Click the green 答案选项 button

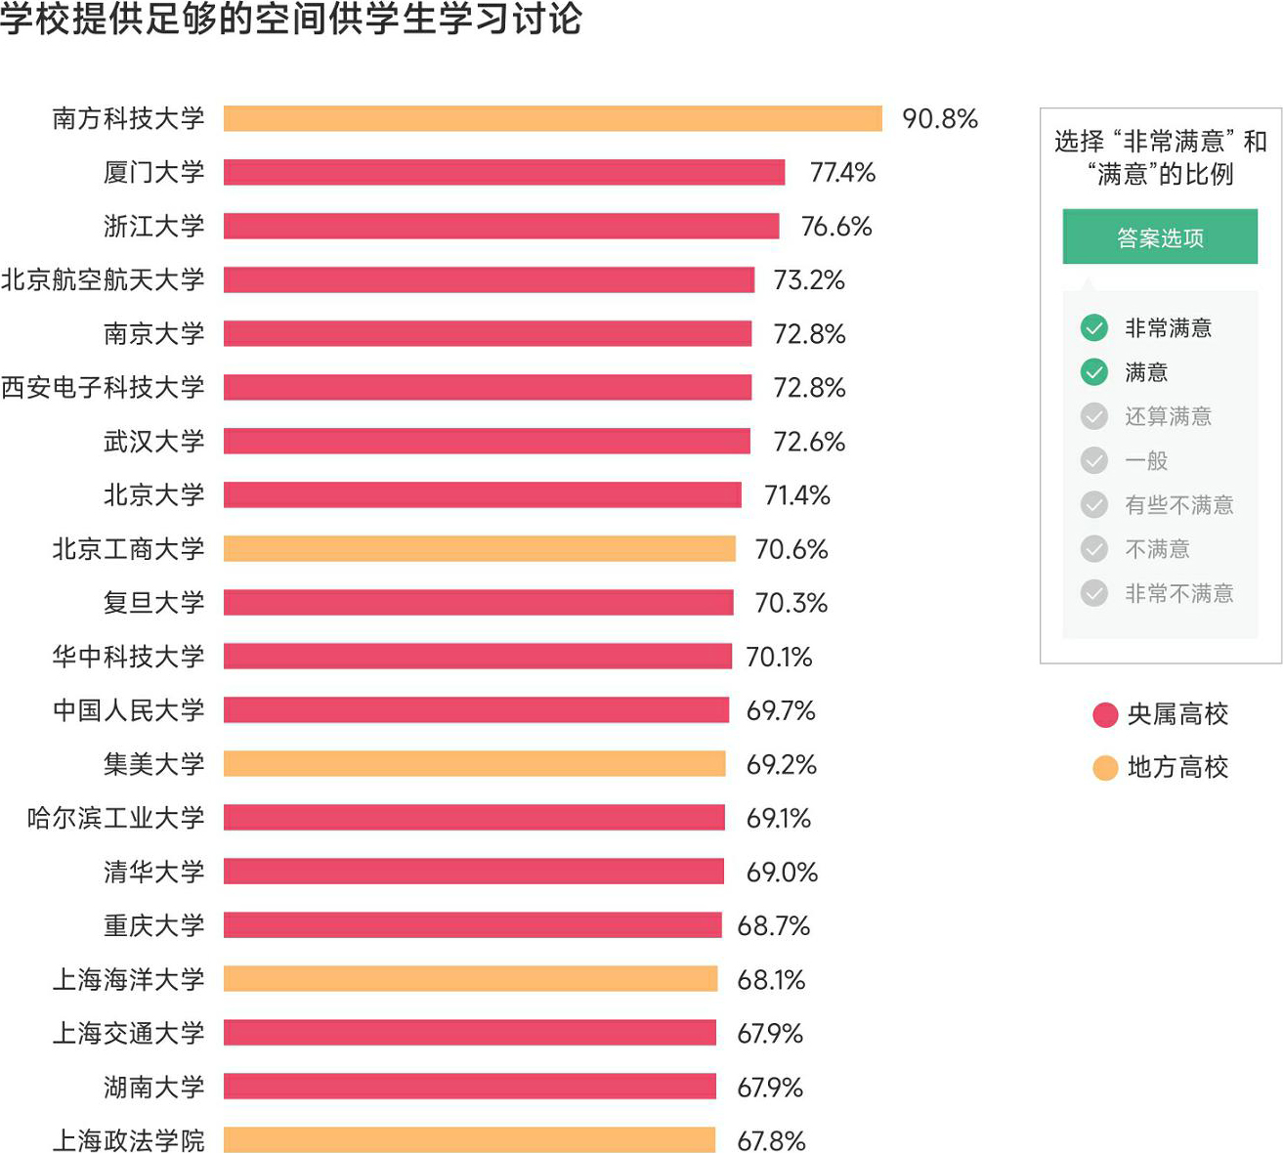click(x=1160, y=237)
